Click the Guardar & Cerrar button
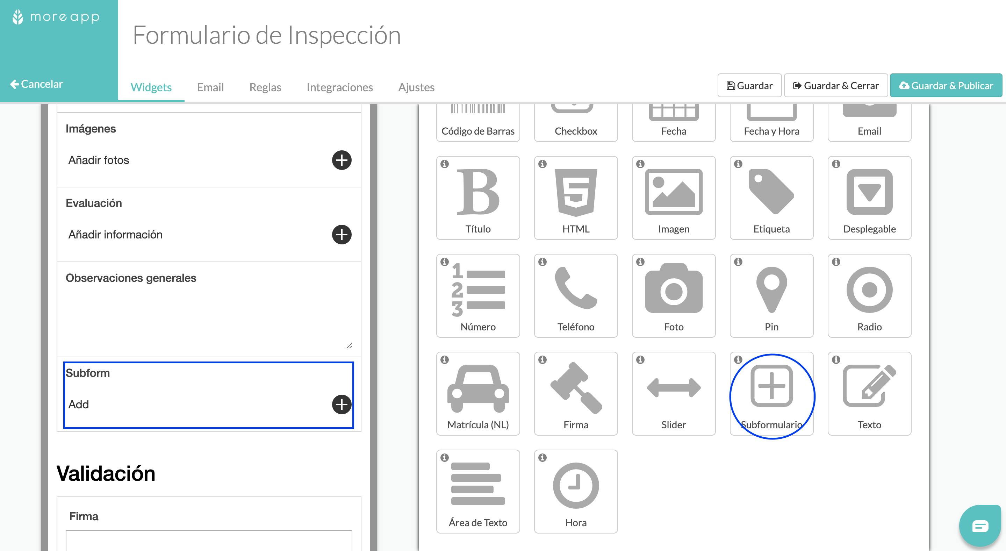The width and height of the screenshot is (1006, 551). tap(836, 85)
